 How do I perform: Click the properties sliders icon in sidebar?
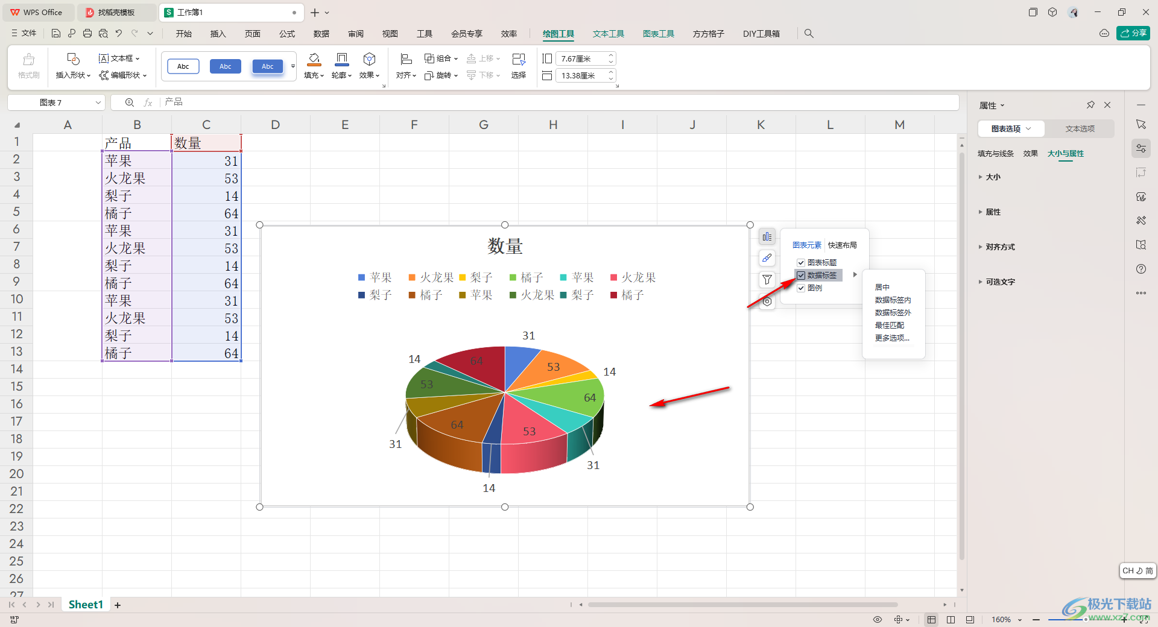tap(1141, 148)
